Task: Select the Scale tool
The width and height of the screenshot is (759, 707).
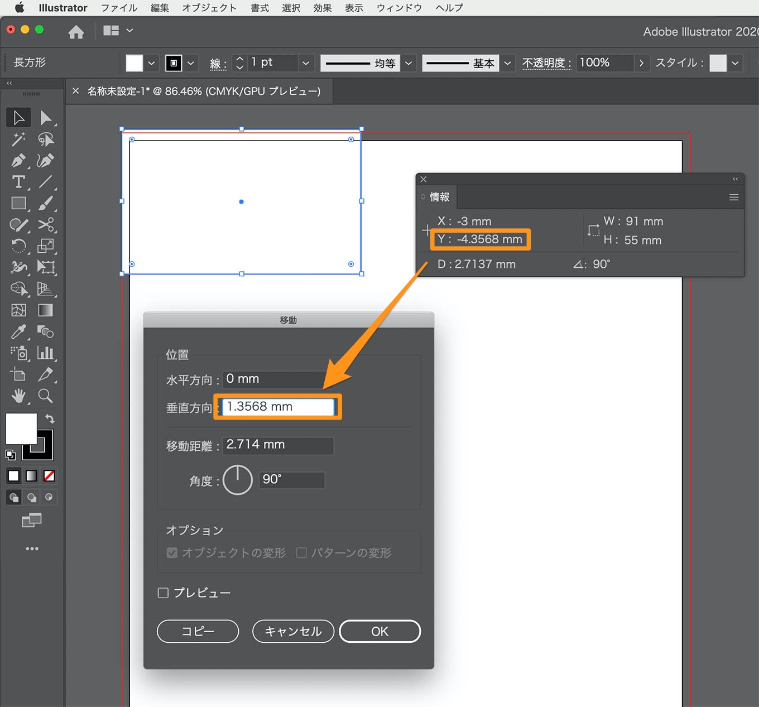Action: point(46,246)
